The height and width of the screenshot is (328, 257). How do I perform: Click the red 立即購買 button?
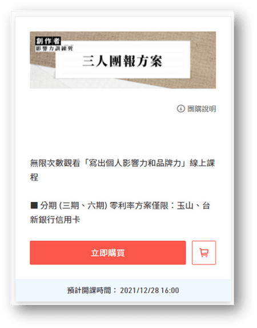(x=108, y=253)
